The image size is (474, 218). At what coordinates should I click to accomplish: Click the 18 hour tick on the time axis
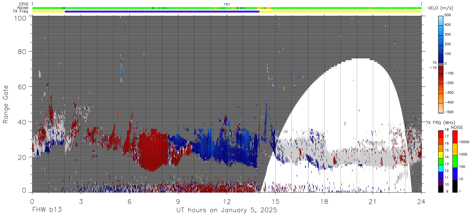(x=324, y=201)
